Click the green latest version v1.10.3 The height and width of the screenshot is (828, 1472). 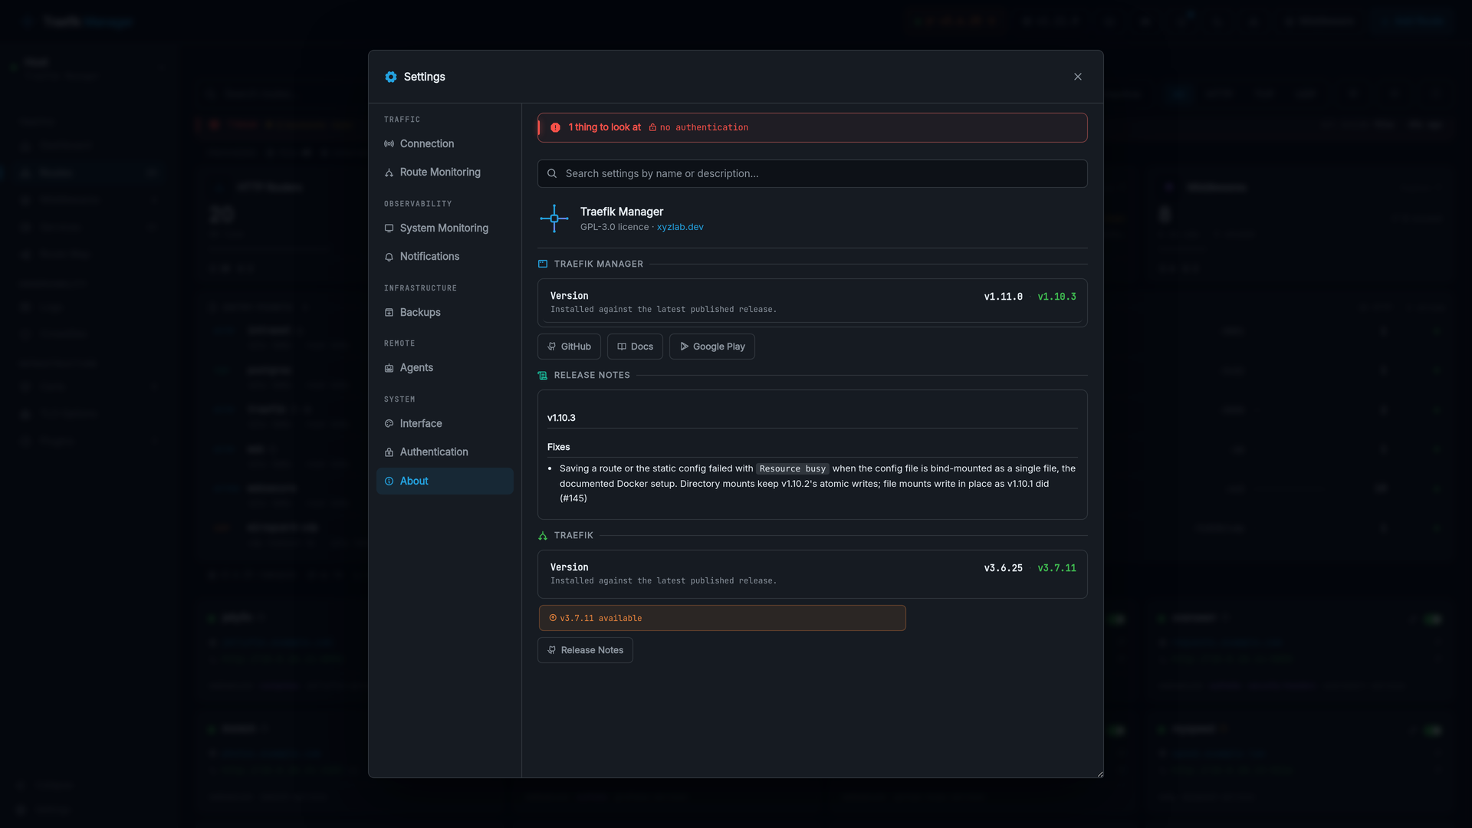click(1057, 297)
